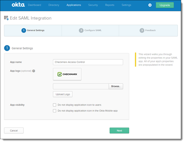Screen dimensions: 185x143
Task: Go to the General Settings wizard step
Action: tap(33, 30)
